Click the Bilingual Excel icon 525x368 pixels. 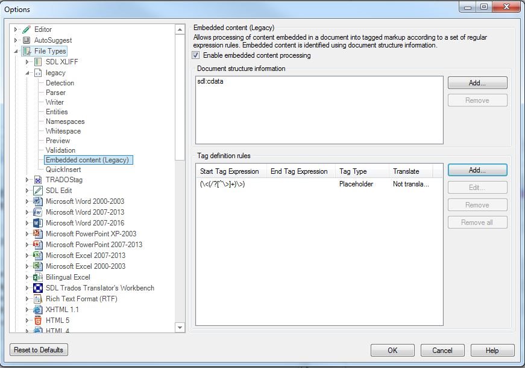tap(38, 277)
